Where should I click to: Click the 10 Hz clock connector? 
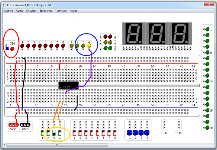179,125
